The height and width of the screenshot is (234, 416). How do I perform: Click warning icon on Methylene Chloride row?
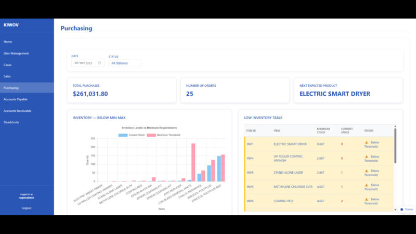(x=366, y=185)
